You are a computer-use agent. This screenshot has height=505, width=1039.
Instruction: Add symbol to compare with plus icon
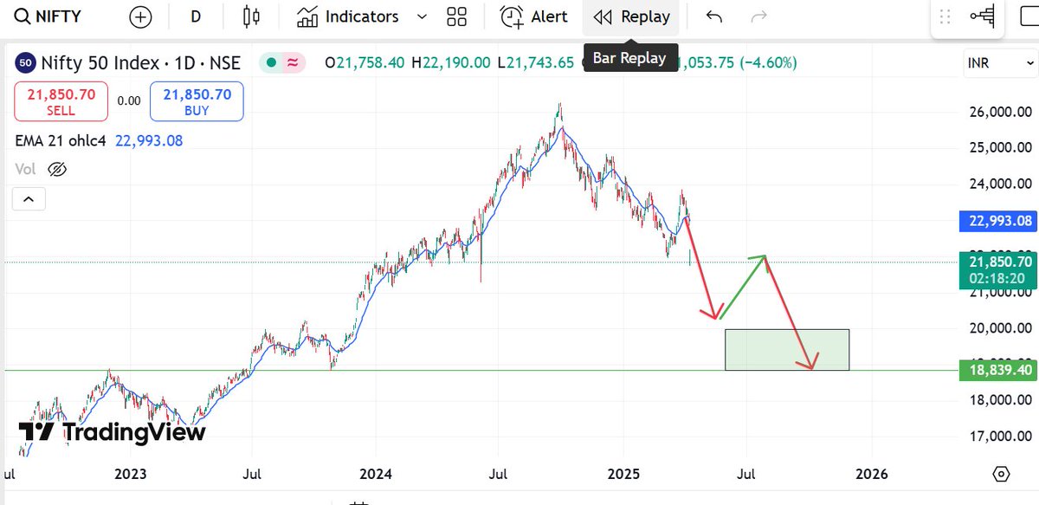coord(139,16)
